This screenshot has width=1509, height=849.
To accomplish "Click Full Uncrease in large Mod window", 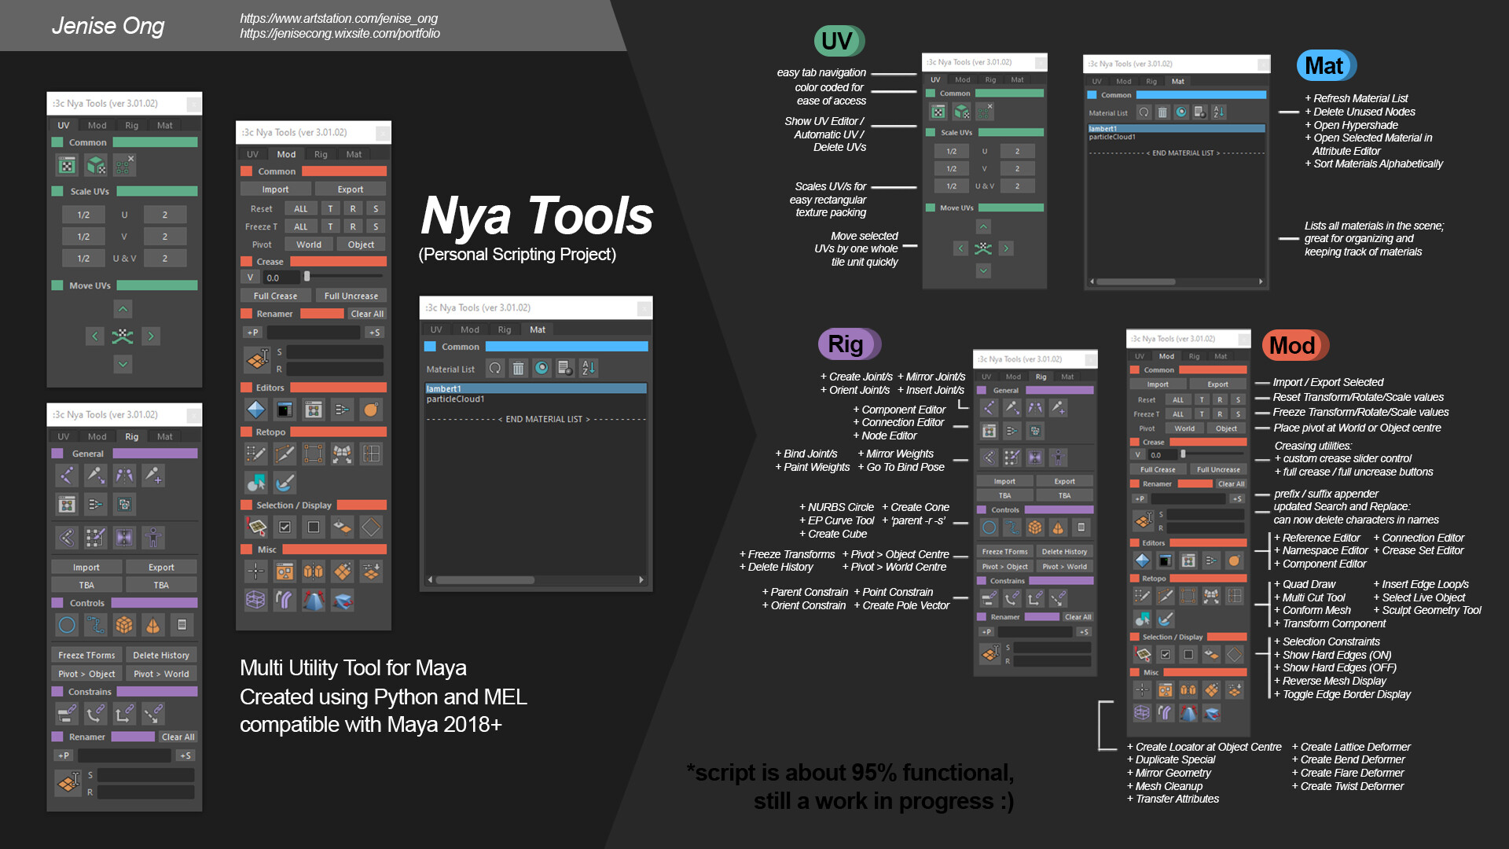I will click(x=351, y=296).
